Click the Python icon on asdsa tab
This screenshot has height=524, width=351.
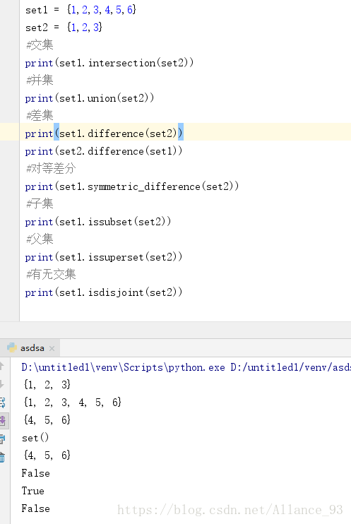(12, 347)
